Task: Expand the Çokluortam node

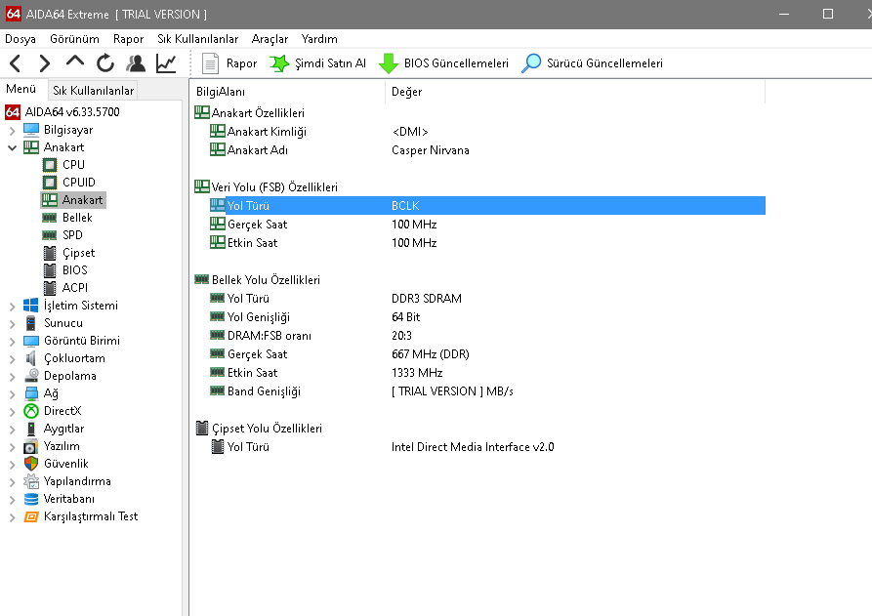Action: coord(13,359)
